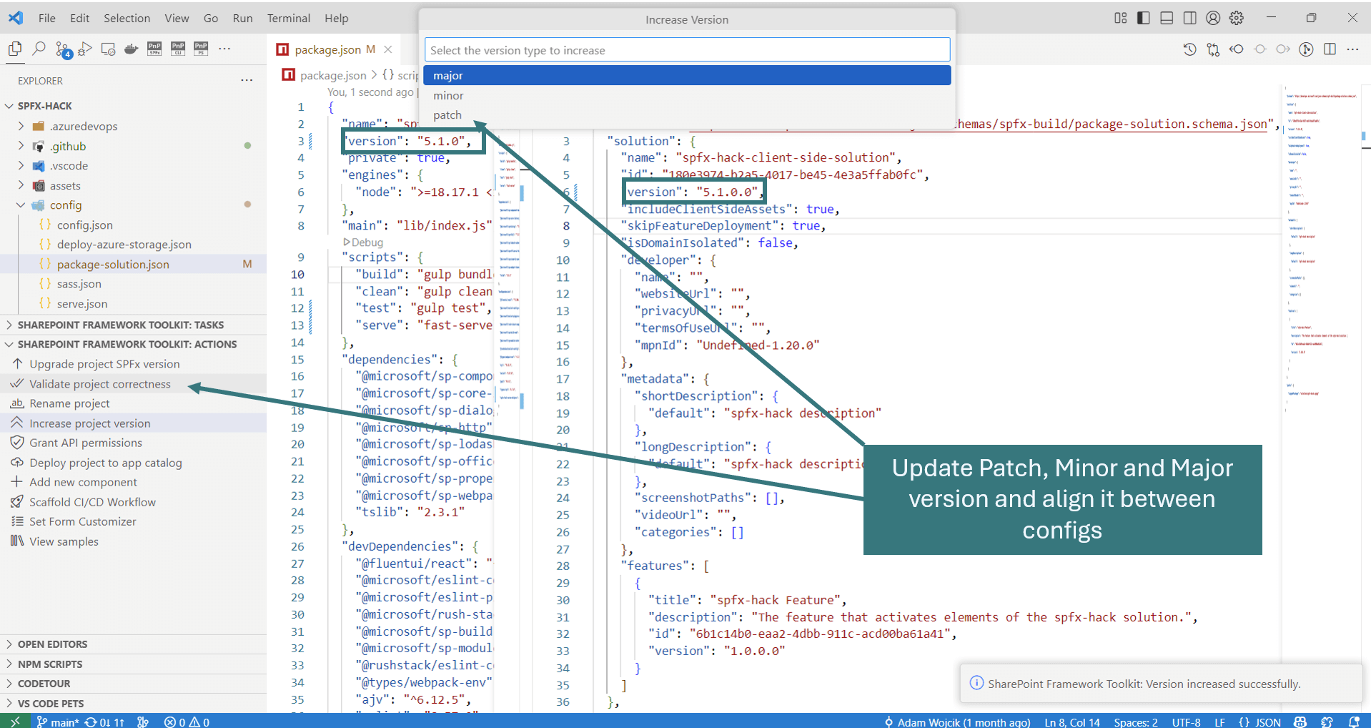Screen dimensions: 1371x728
Task: Open the Accounts icon in title bar
Action: [x=1213, y=18]
